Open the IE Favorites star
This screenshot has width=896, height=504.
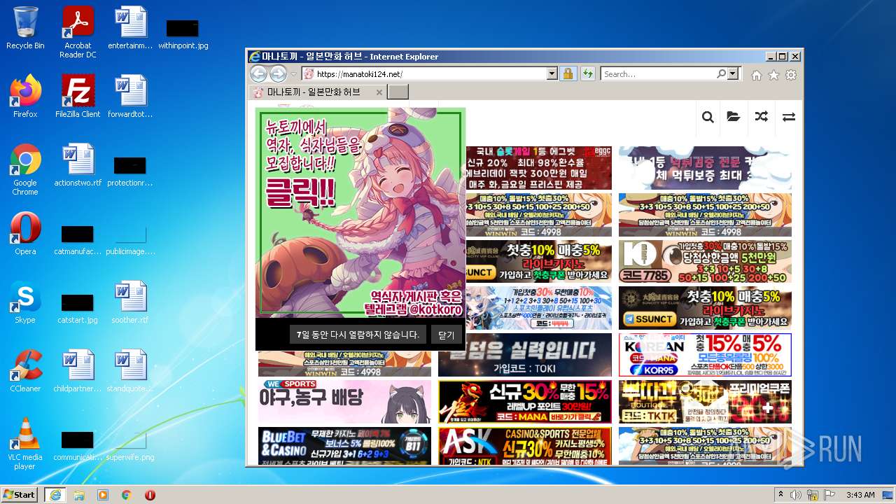[773, 75]
